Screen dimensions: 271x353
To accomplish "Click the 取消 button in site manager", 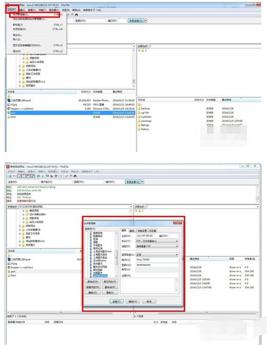I will [149, 302].
